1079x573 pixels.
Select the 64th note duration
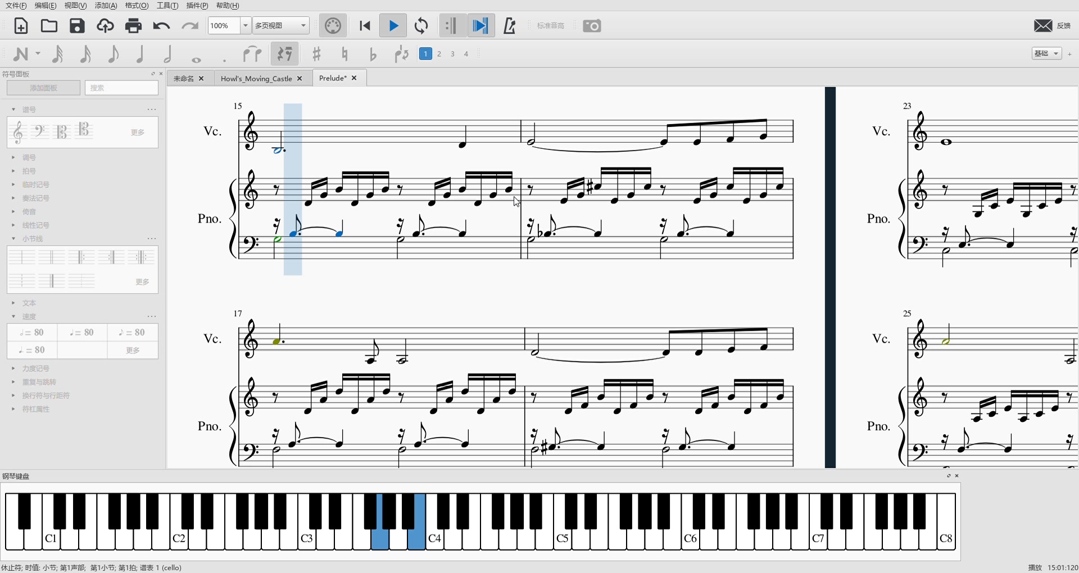point(57,54)
